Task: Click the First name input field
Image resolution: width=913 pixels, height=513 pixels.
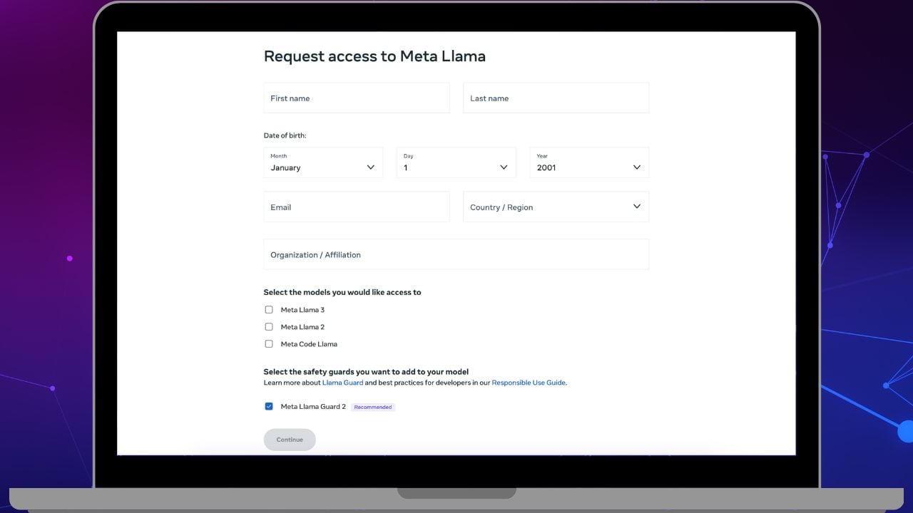Action: pyautogui.click(x=357, y=98)
